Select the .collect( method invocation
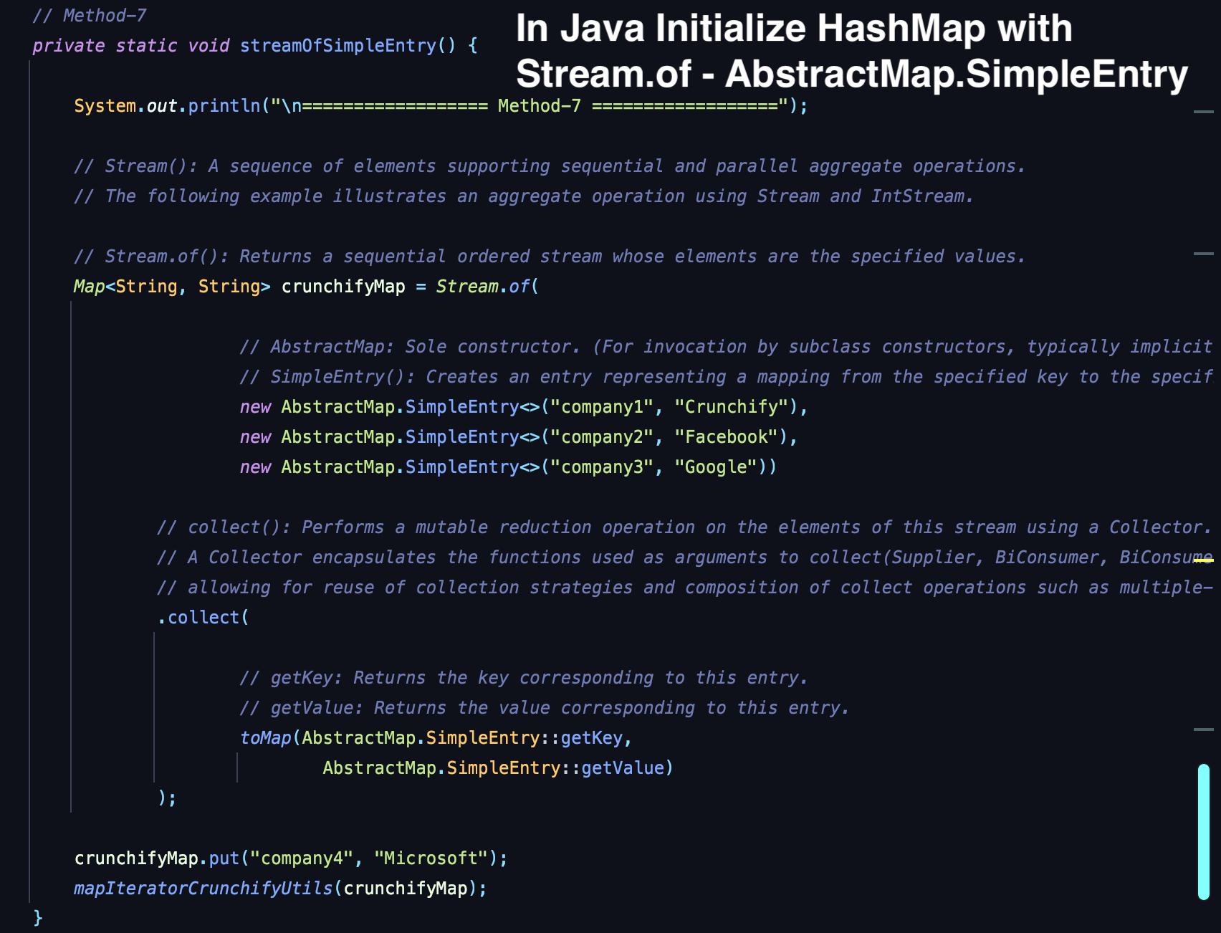1221x933 pixels. click(x=203, y=616)
